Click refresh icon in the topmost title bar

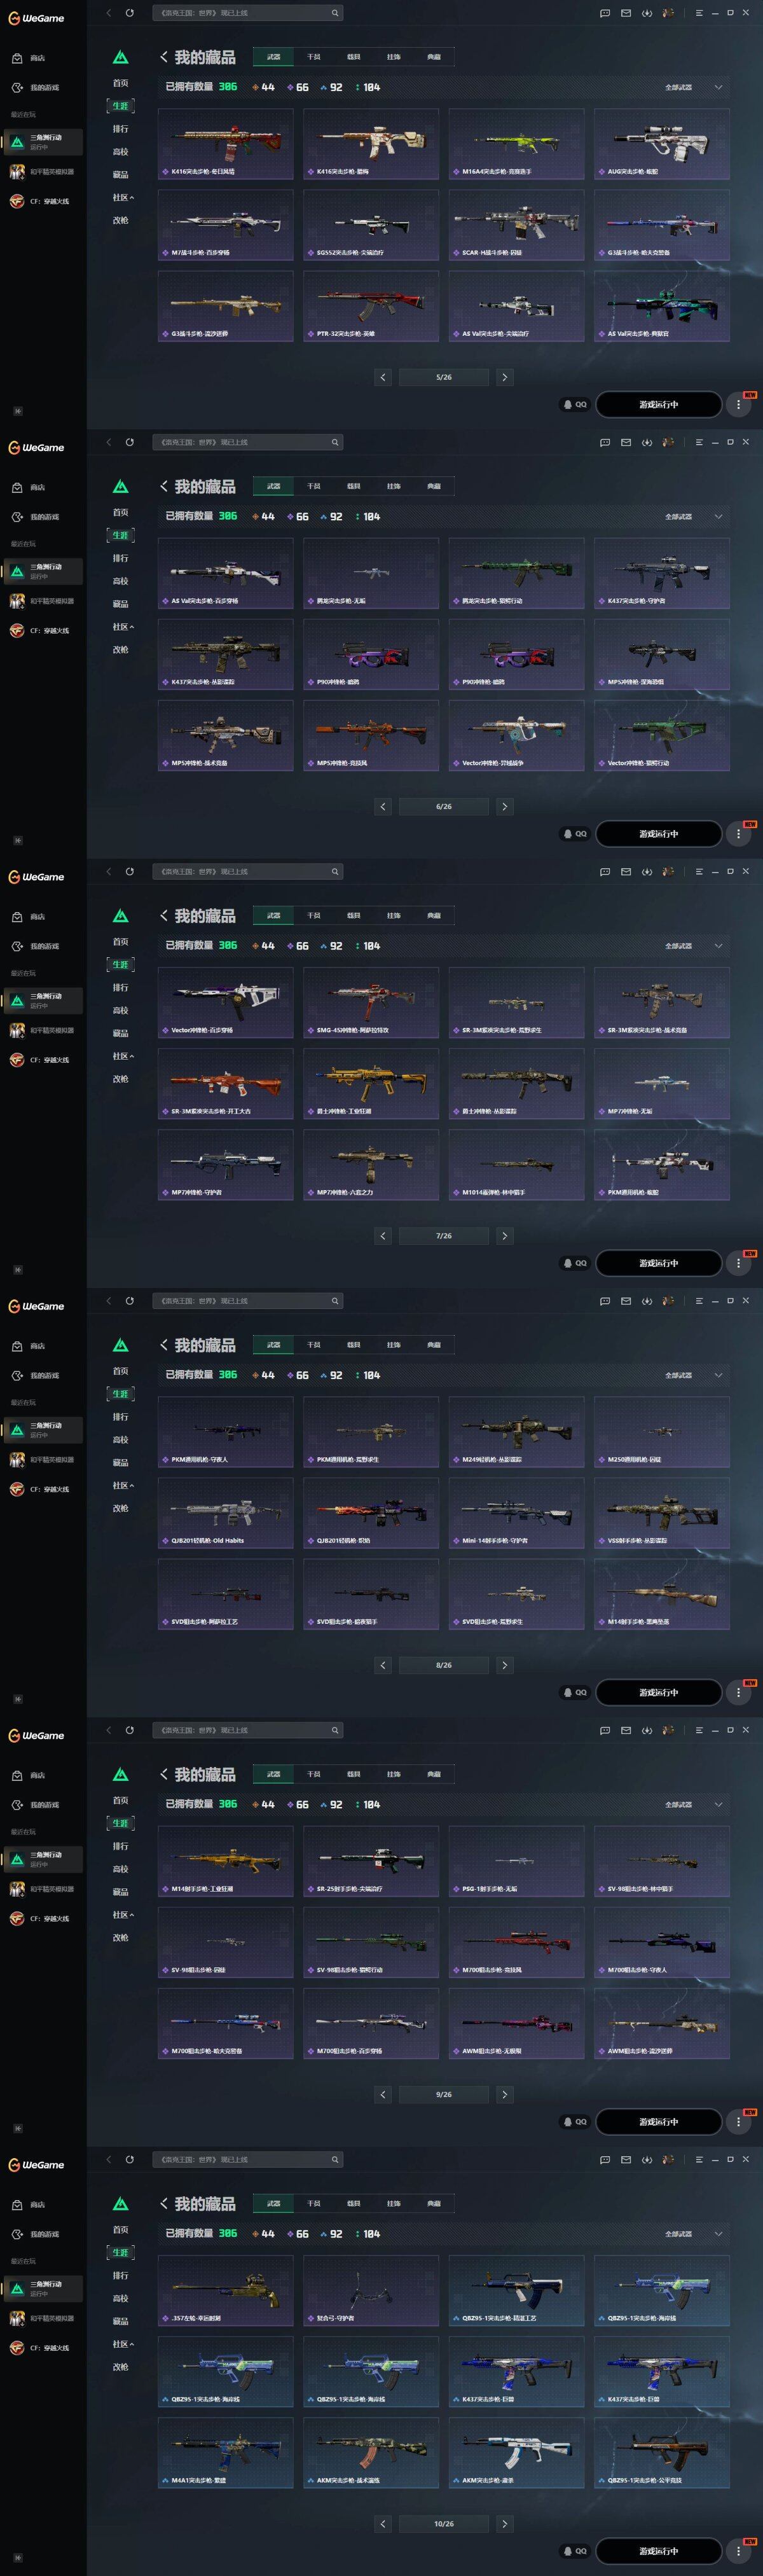[x=129, y=13]
